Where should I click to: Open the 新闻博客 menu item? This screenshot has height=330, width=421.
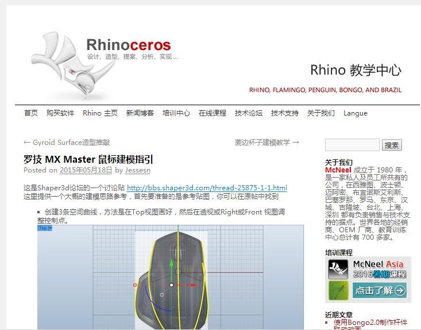coord(140,113)
